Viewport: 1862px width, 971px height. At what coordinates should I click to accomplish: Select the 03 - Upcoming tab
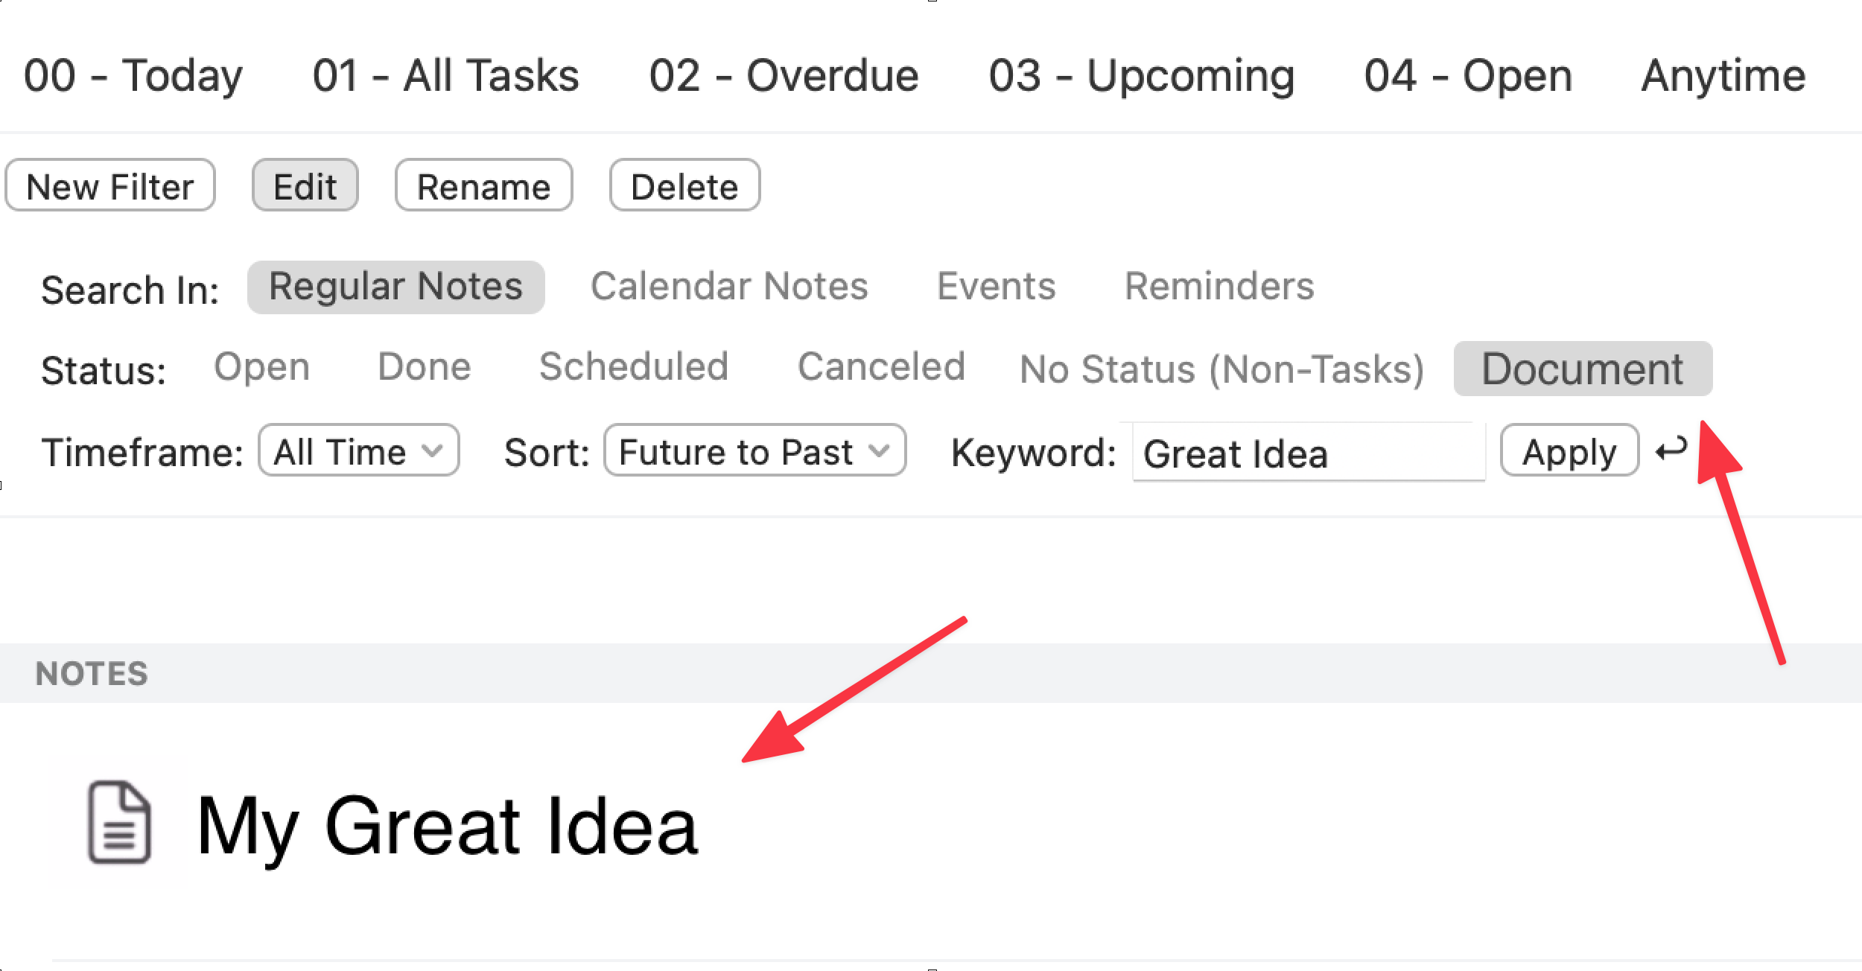pyautogui.click(x=1141, y=75)
